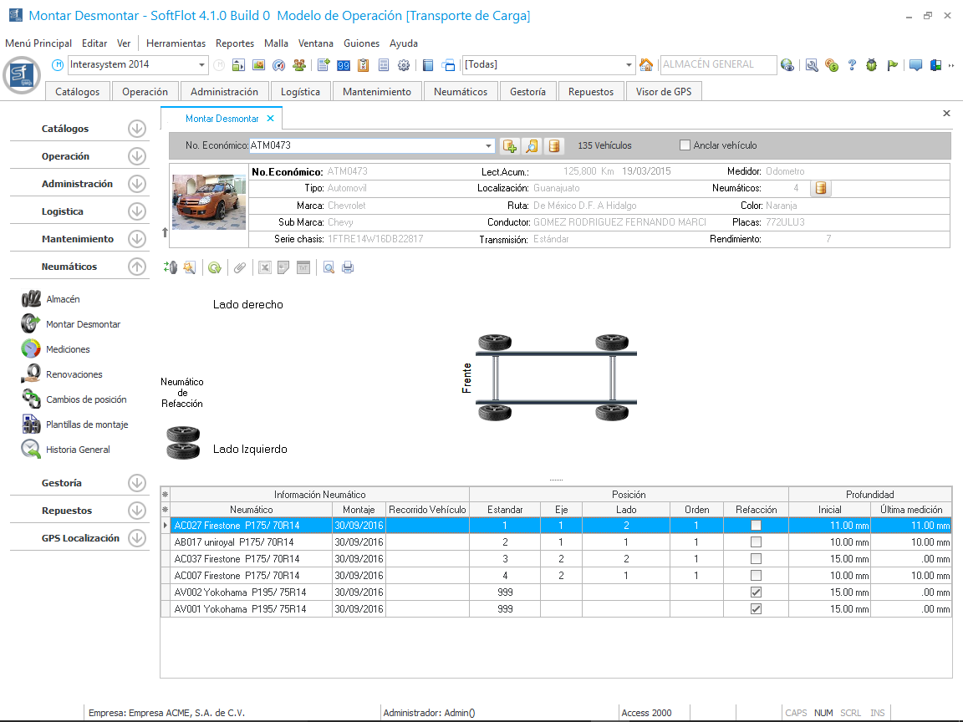
Task: Enable the Anclar vehículo checkbox
Action: click(685, 145)
